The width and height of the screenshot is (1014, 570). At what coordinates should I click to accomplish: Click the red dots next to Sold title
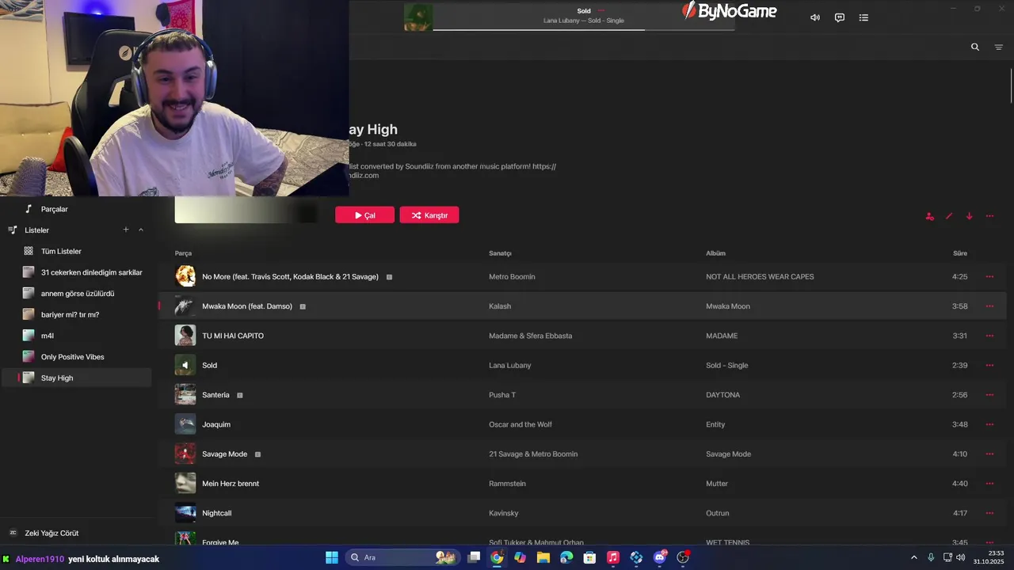pos(601,10)
